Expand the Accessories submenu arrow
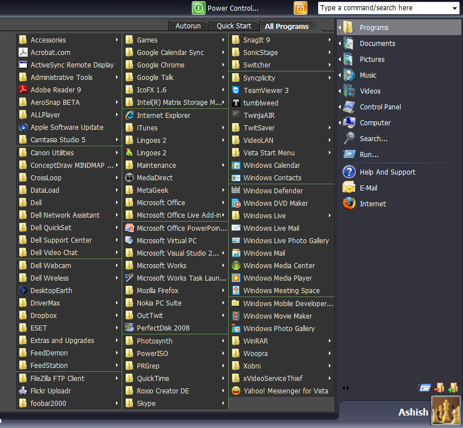The height and width of the screenshot is (428, 463). tap(117, 40)
